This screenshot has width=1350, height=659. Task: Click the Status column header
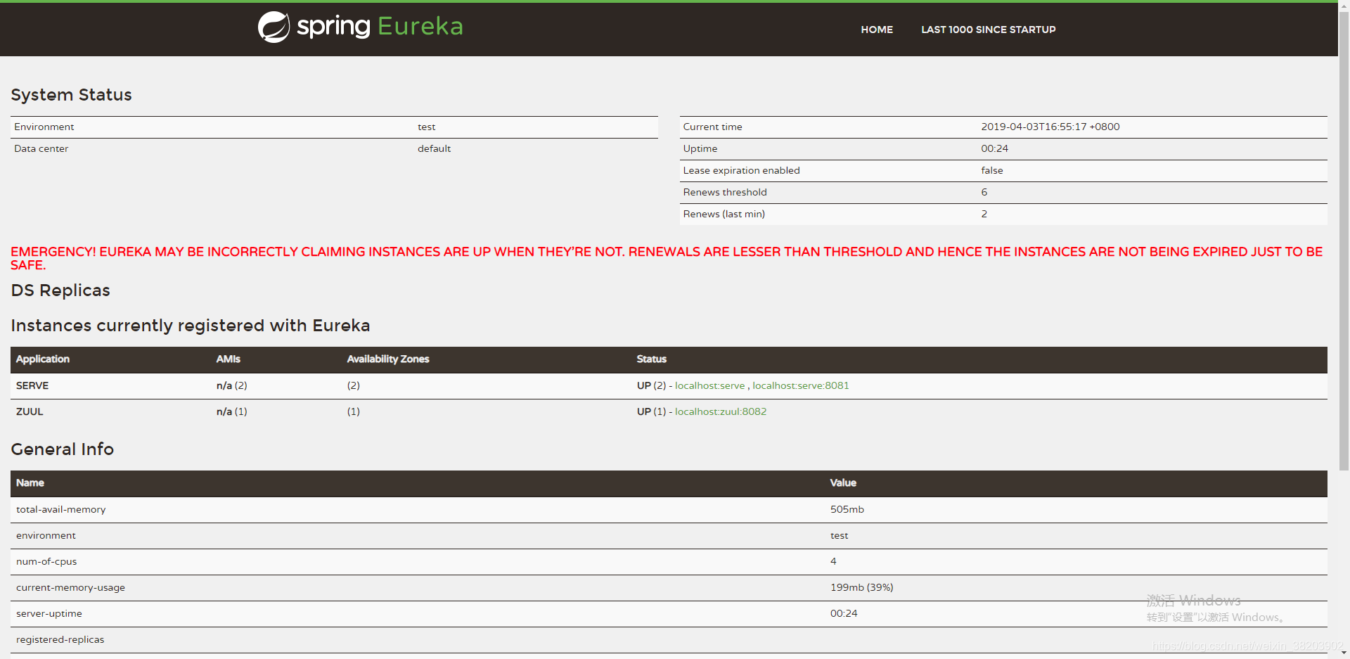651,359
